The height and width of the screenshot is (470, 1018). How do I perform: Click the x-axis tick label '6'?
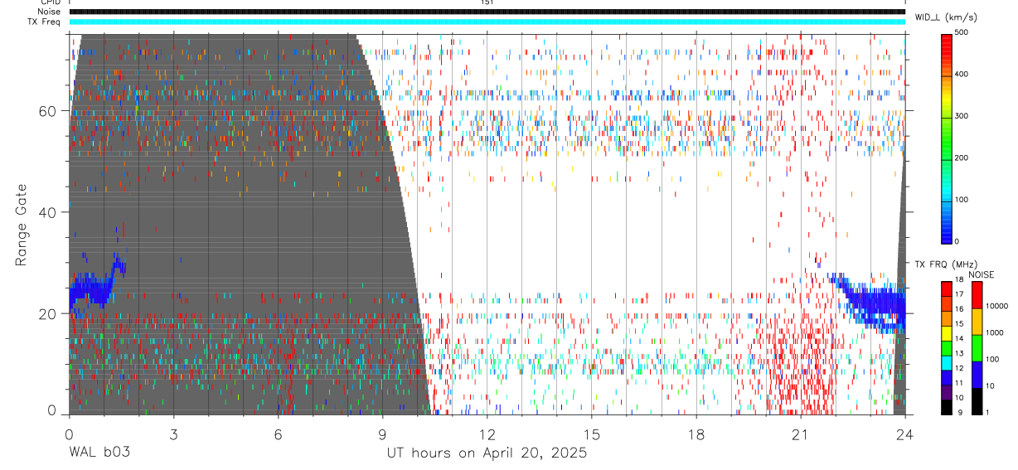[278, 434]
